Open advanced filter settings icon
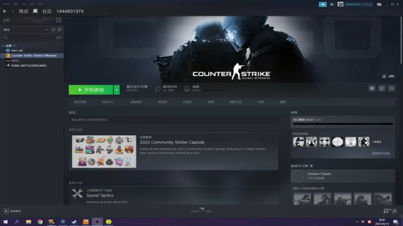 (x=58, y=38)
